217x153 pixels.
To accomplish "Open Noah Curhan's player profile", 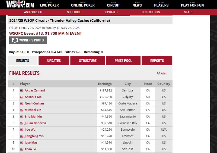I will (34, 103).
